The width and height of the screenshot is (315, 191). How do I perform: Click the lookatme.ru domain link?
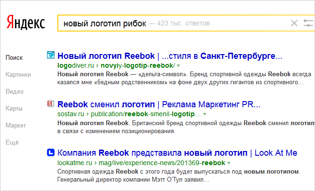[x=75, y=163]
